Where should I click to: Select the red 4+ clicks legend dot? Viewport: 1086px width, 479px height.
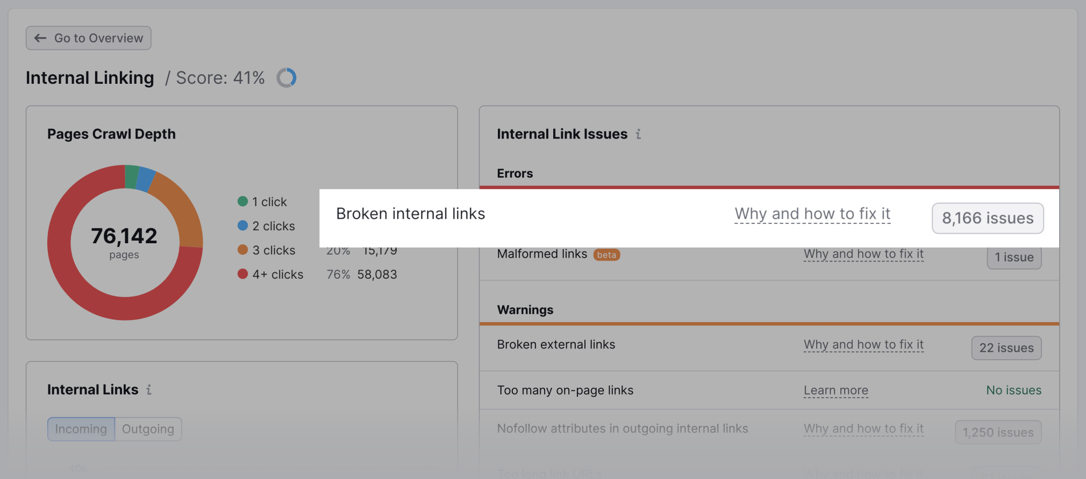242,274
